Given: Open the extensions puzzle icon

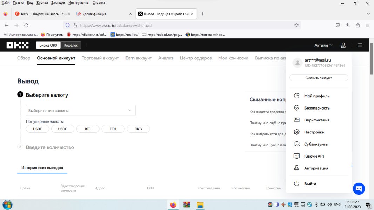Looking at the screenshot, I should pos(358,25).
